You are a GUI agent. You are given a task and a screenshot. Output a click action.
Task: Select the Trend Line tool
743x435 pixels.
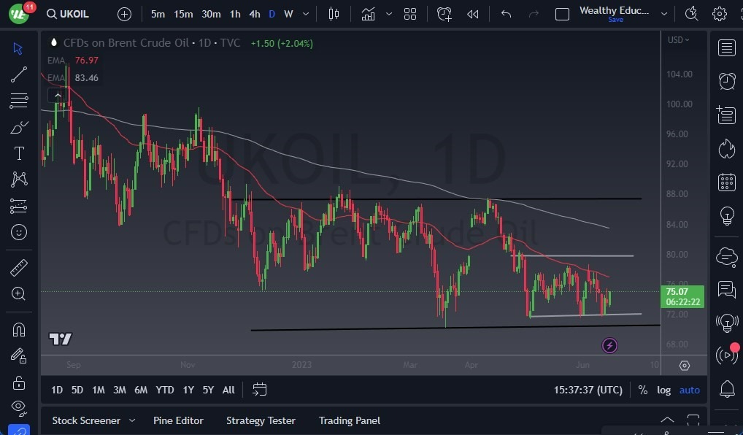click(18, 74)
